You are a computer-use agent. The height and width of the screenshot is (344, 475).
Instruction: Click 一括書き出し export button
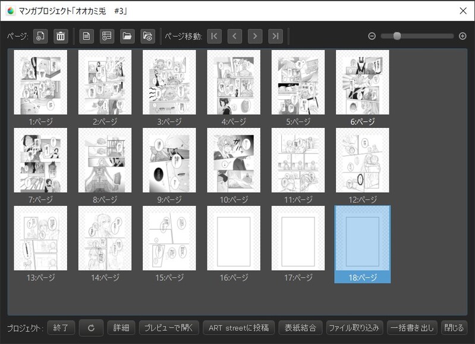pos(412,328)
